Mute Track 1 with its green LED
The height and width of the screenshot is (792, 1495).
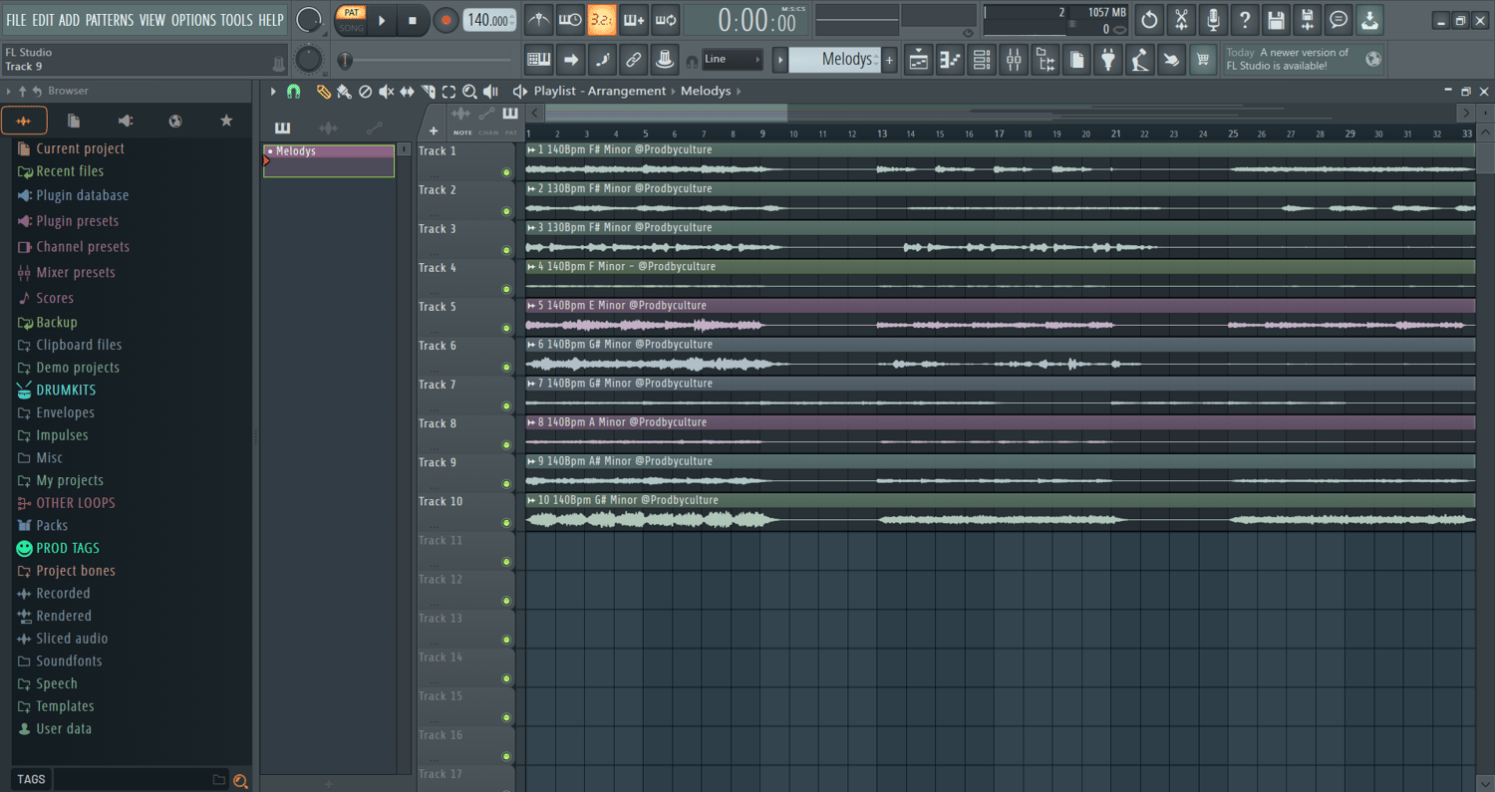pyautogui.click(x=506, y=172)
